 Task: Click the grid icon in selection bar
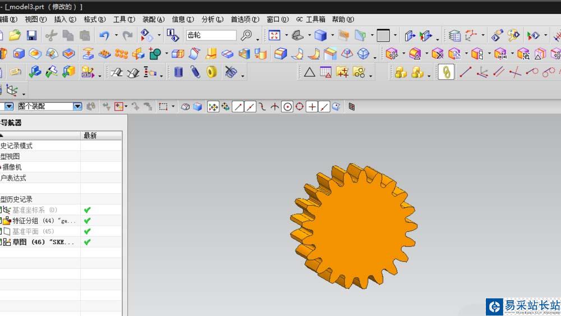click(x=351, y=107)
